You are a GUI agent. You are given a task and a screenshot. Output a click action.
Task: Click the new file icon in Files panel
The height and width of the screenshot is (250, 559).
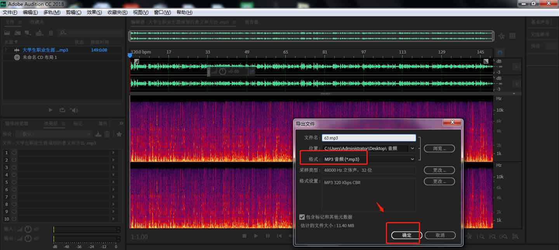coord(28,33)
